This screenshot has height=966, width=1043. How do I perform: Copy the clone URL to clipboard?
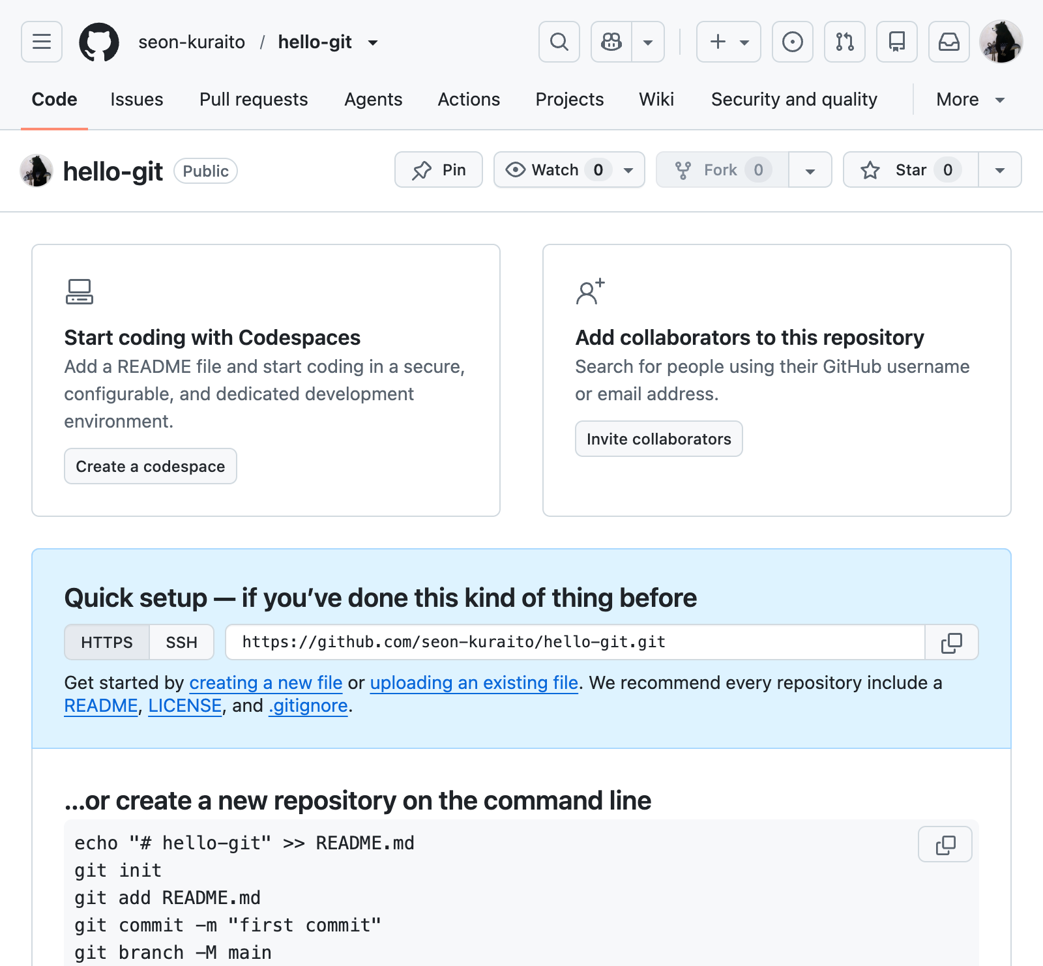click(x=952, y=642)
